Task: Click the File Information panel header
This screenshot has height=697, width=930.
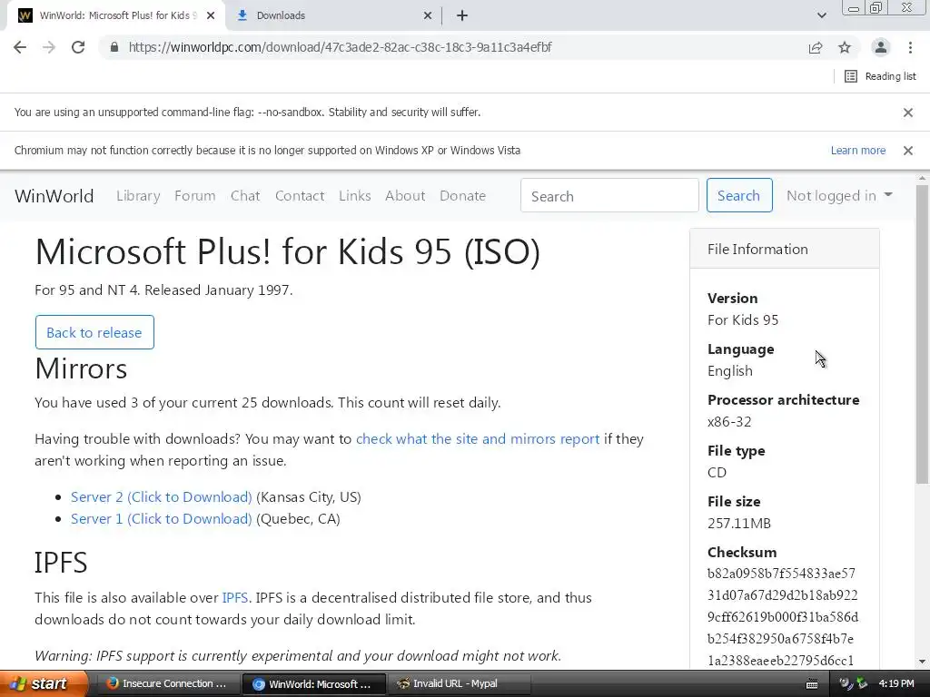Action: pos(784,249)
